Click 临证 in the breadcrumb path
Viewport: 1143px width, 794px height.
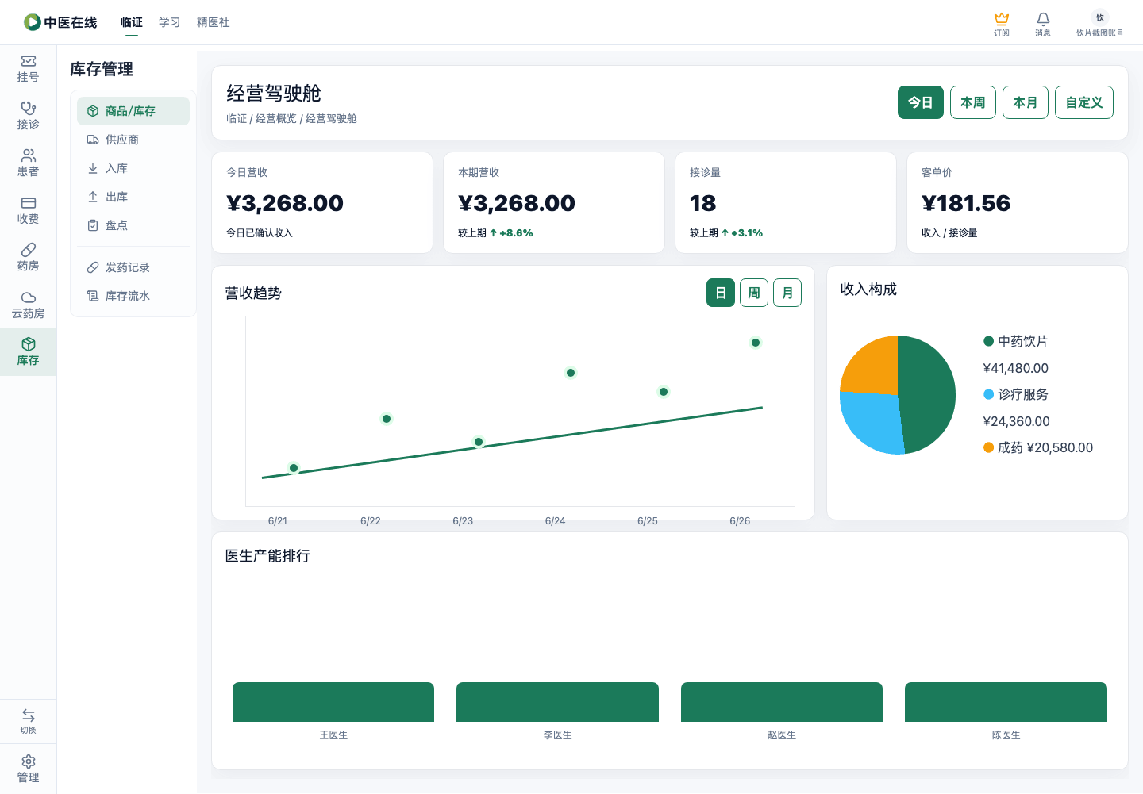pos(237,118)
